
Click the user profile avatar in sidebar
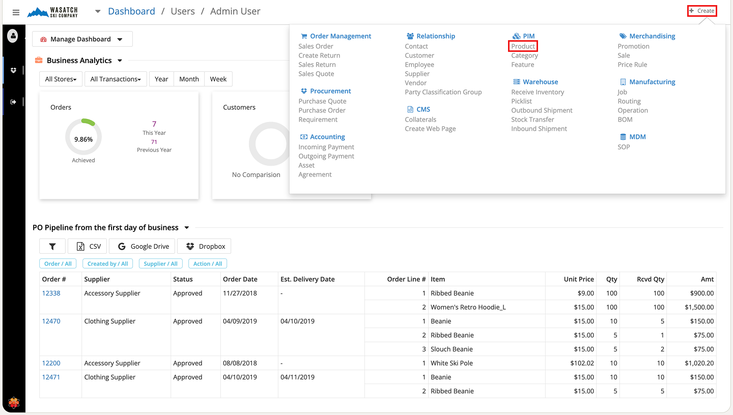(13, 36)
